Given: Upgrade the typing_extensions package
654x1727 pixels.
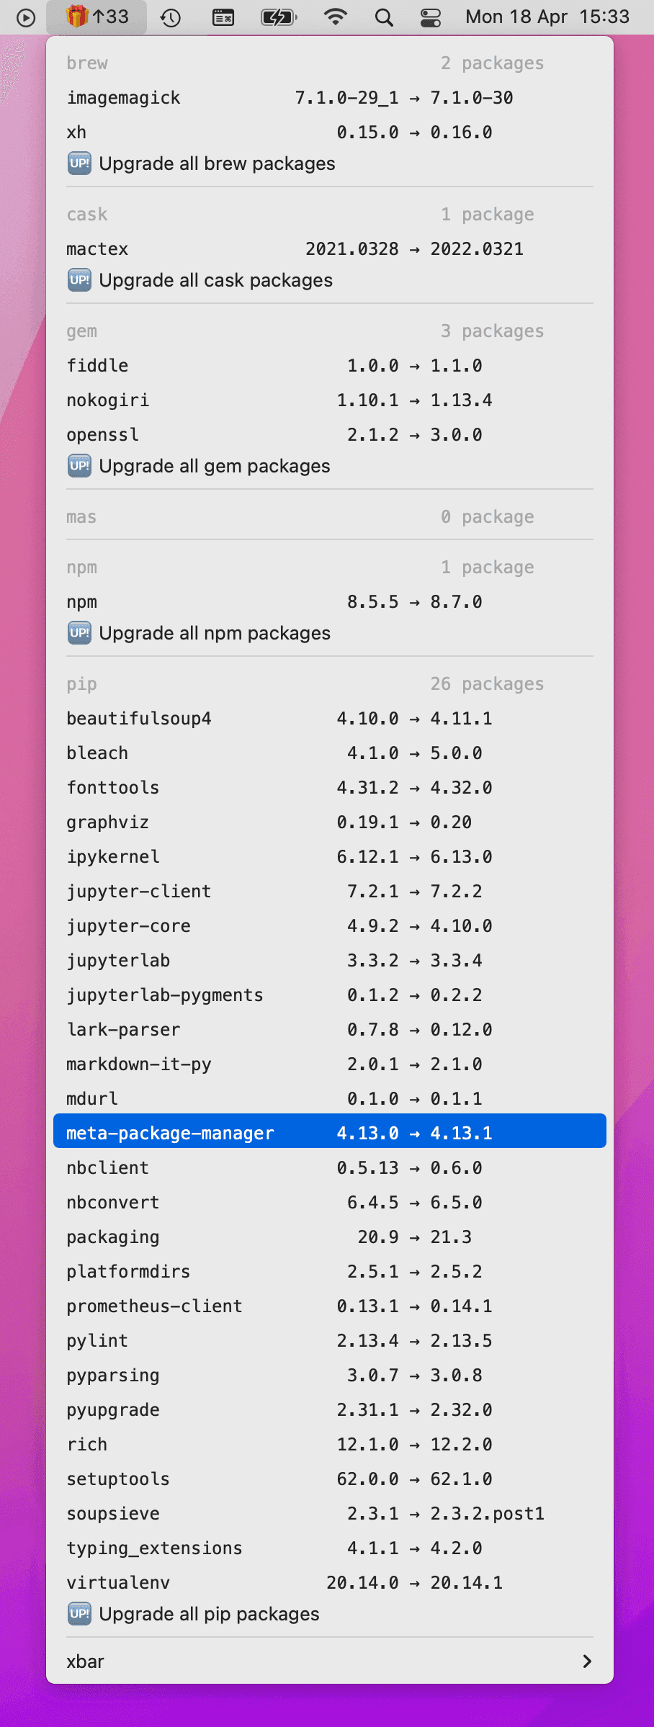Looking at the screenshot, I should pos(330,1548).
